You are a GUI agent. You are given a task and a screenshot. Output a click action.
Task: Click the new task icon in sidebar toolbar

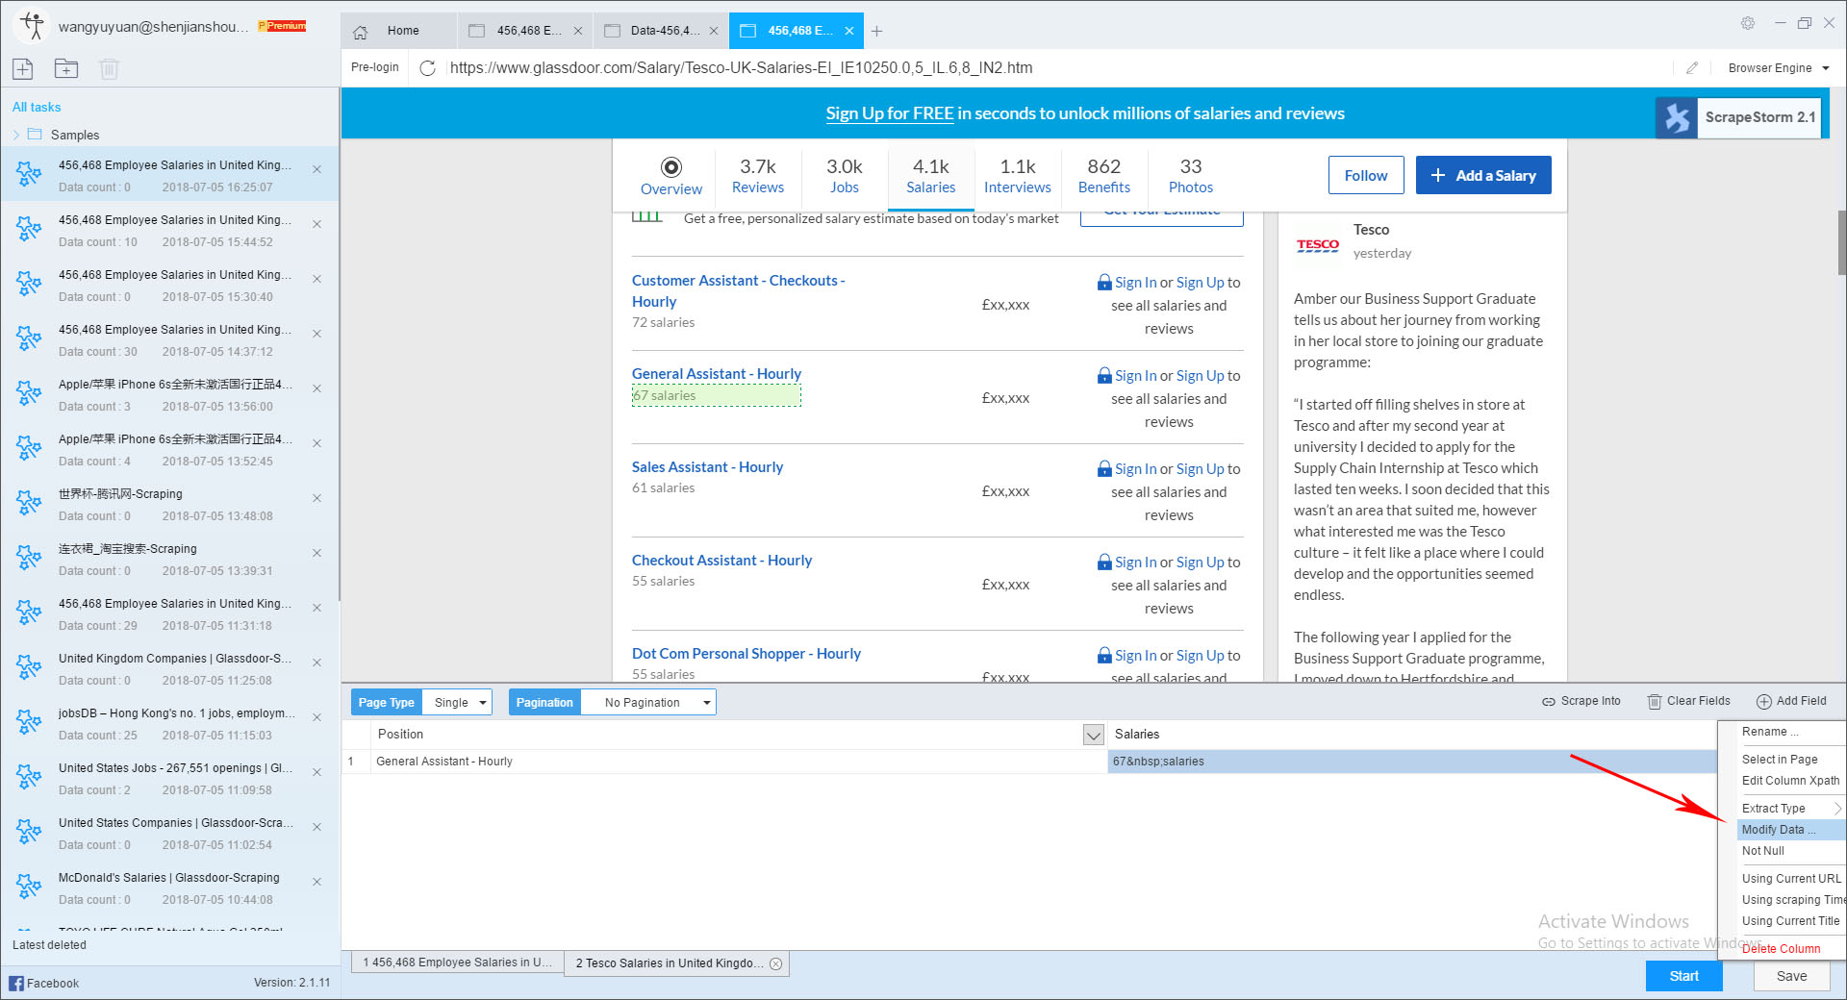tap(23, 68)
